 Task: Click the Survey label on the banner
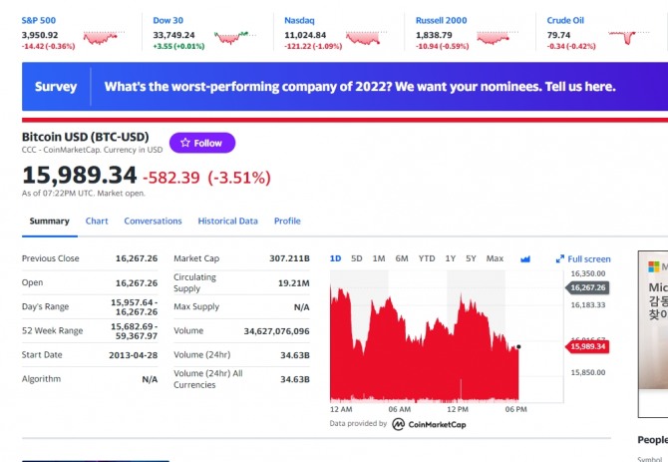[56, 87]
